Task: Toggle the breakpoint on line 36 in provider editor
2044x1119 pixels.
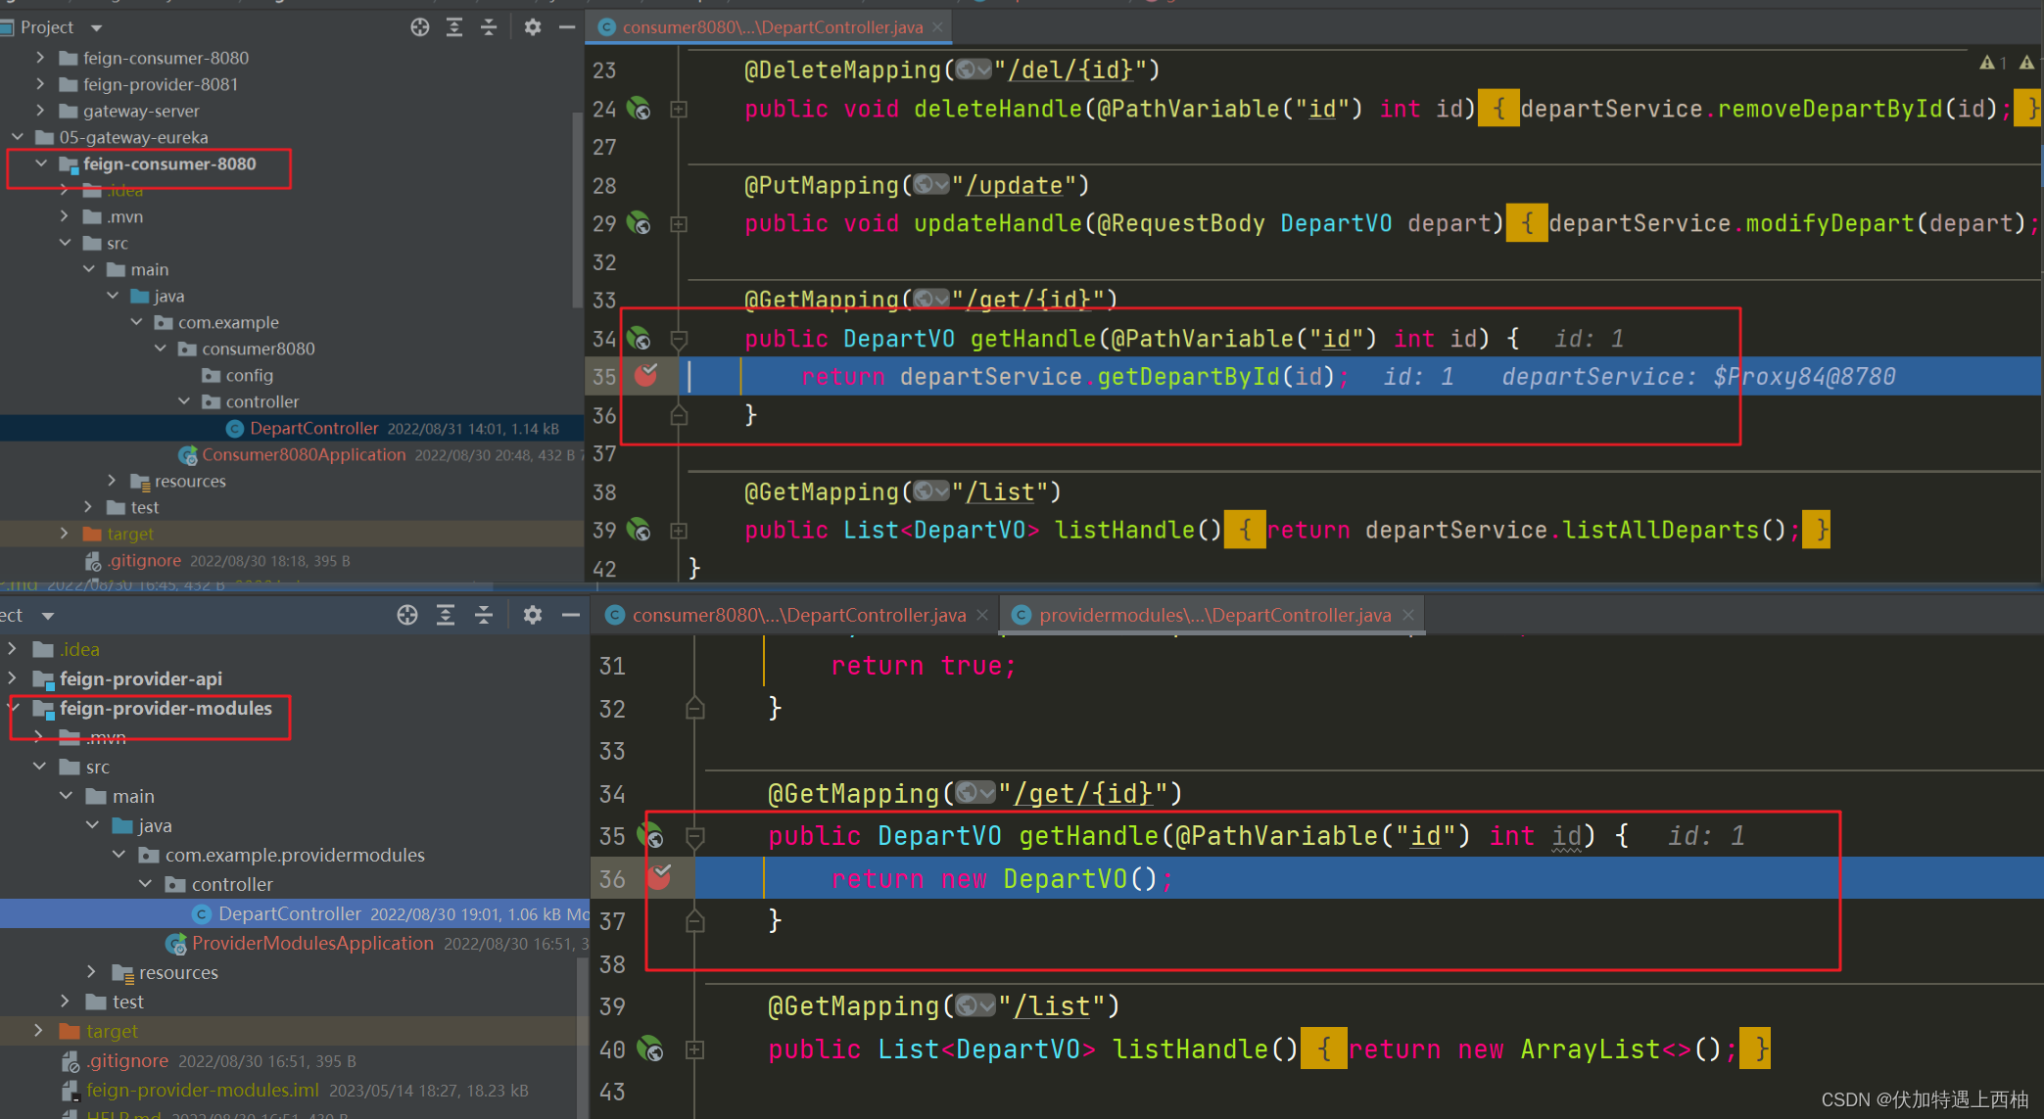Action: click(660, 877)
